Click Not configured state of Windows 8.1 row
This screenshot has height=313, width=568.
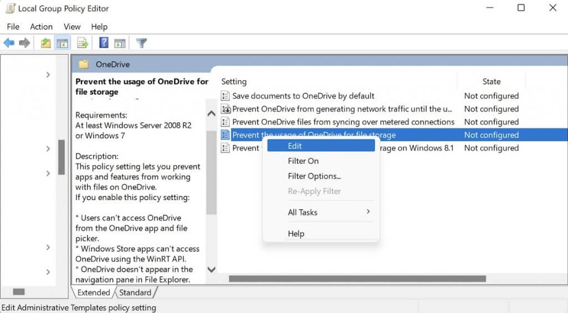coord(491,148)
